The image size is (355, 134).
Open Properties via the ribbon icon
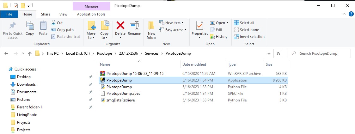click(199, 26)
